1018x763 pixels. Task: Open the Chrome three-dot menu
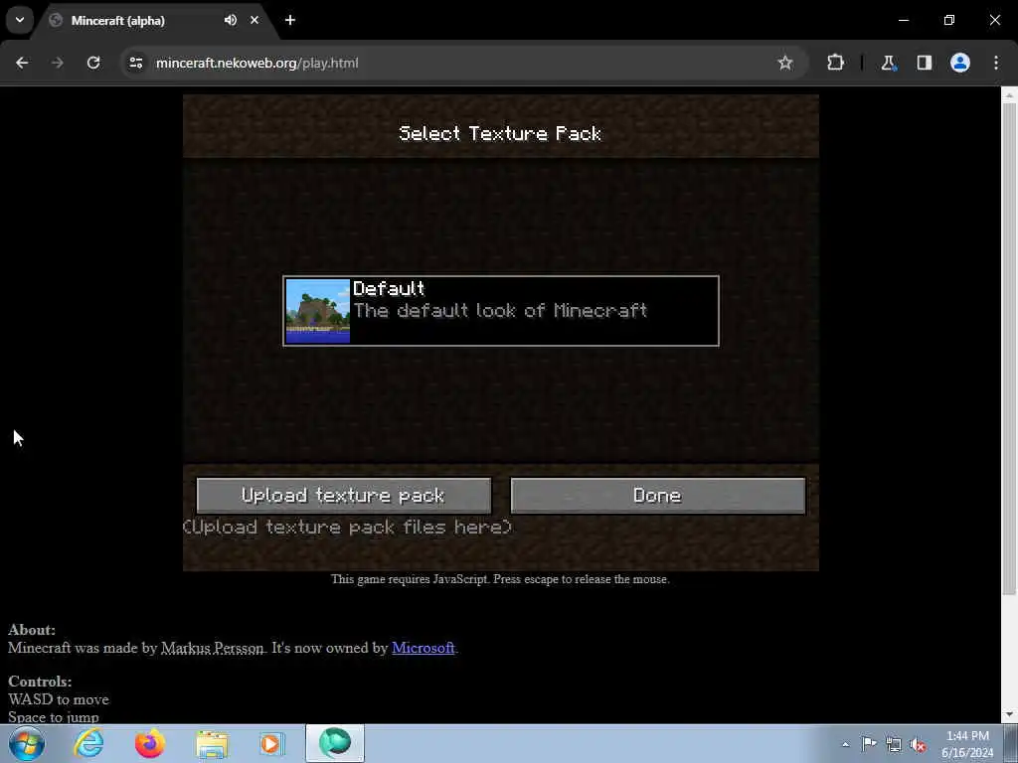point(996,63)
